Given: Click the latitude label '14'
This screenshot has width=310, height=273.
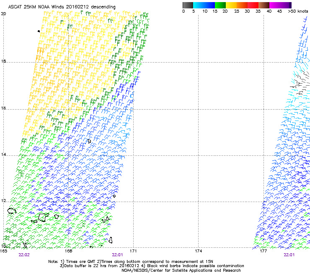Looking at the screenshot, I should click(3, 155).
